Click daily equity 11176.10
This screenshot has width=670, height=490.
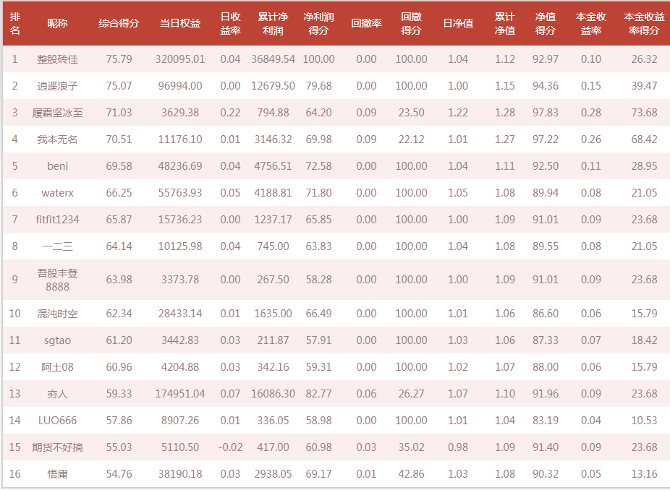[x=180, y=139]
